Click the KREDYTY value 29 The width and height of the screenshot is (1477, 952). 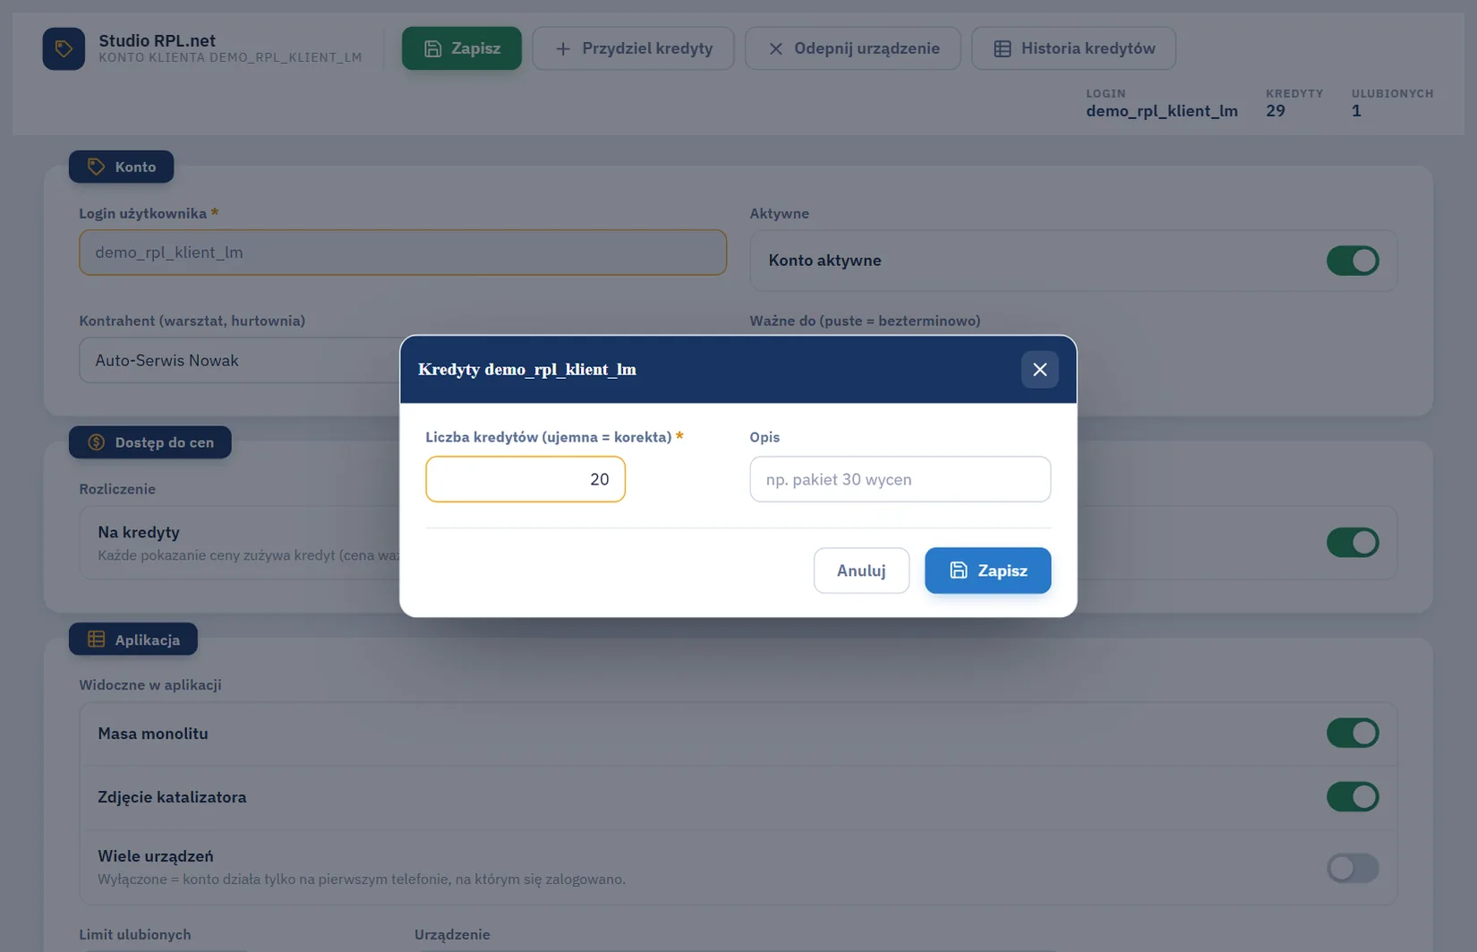1276,111
